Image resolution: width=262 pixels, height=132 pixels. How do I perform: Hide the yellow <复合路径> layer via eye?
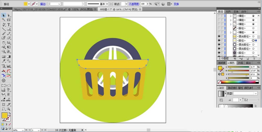(x=219, y=36)
